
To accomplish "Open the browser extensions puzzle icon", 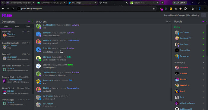I will (x=185, y=9).
